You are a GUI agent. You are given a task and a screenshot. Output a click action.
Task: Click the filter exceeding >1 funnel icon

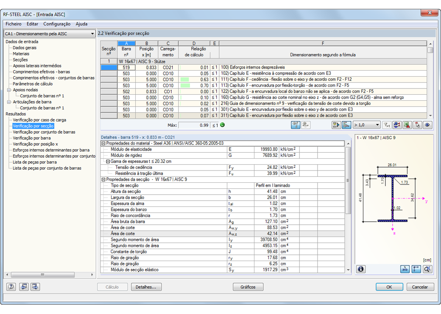[387, 125]
